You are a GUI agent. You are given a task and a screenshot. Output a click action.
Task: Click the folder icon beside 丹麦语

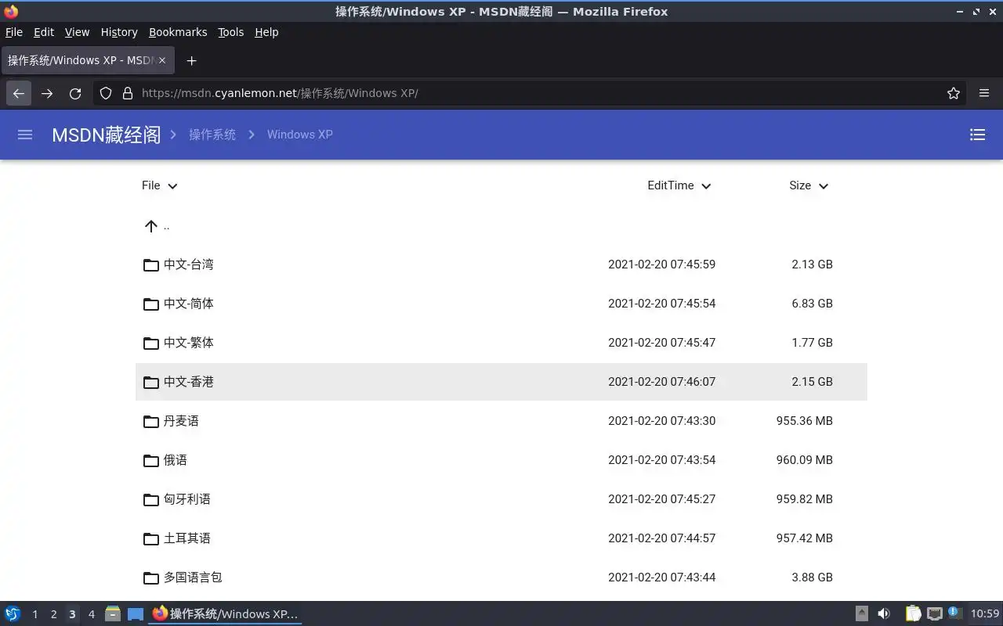pos(151,422)
